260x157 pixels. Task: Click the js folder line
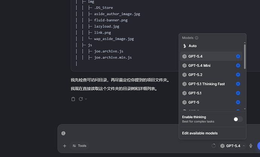[x=90, y=45]
